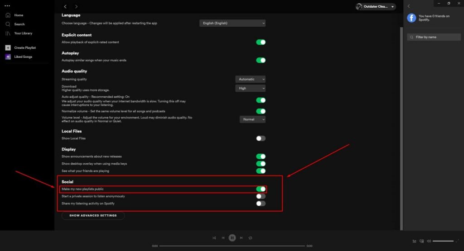This screenshot has width=464, height=251.
Task: Click SHOW ADVANCED SETTINGS button
Action: (93, 216)
